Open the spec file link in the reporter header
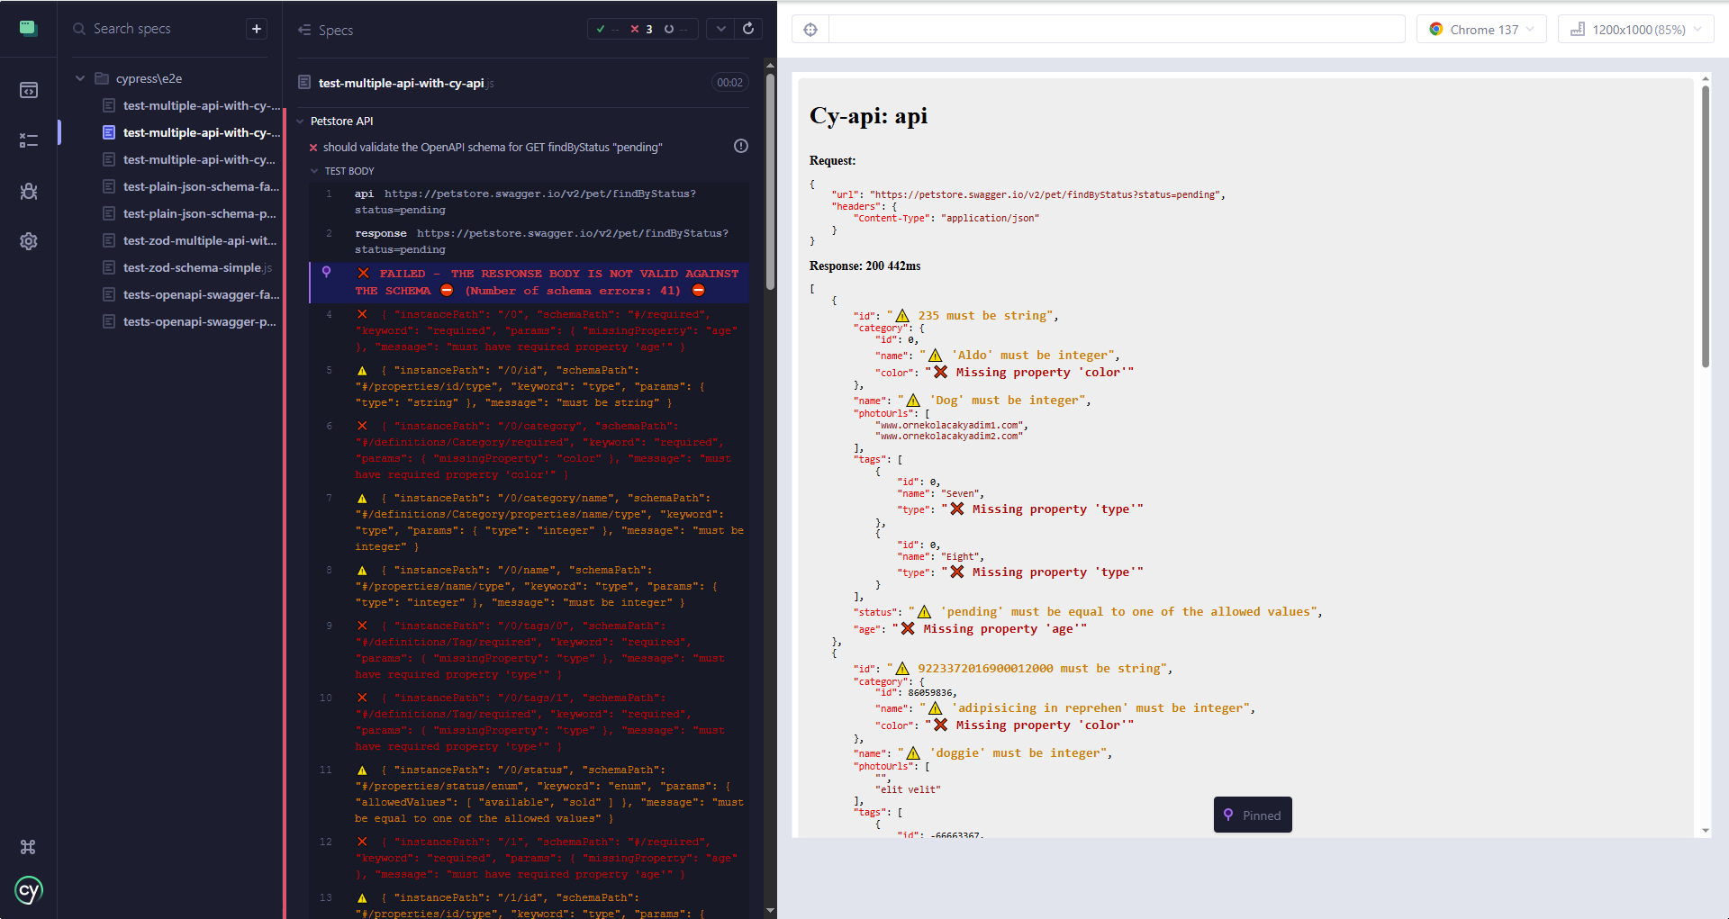 (x=405, y=83)
